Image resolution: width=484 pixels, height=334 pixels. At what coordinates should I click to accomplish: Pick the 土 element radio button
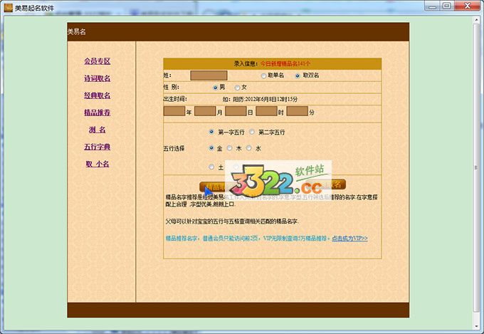(211, 167)
